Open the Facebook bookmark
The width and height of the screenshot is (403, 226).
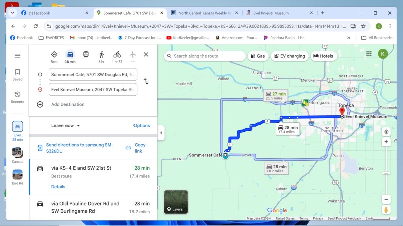click(21, 38)
